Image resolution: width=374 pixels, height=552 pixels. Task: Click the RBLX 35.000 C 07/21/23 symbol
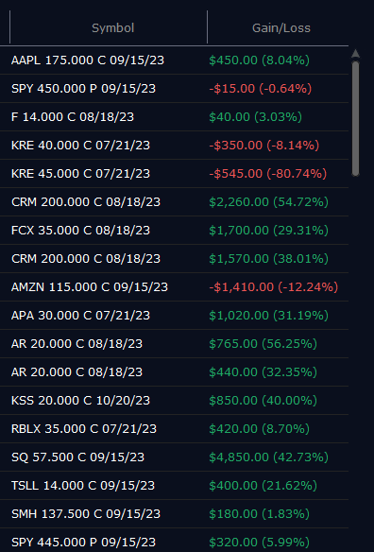pos(84,429)
